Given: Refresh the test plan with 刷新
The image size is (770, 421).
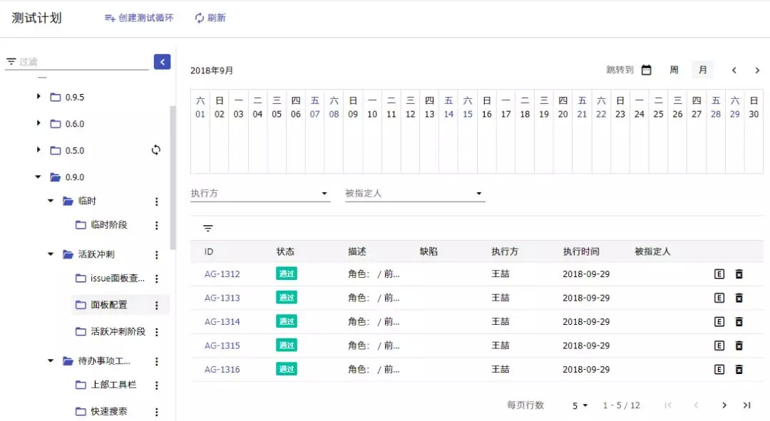Looking at the screenshot, I should (x=210, y=18).
